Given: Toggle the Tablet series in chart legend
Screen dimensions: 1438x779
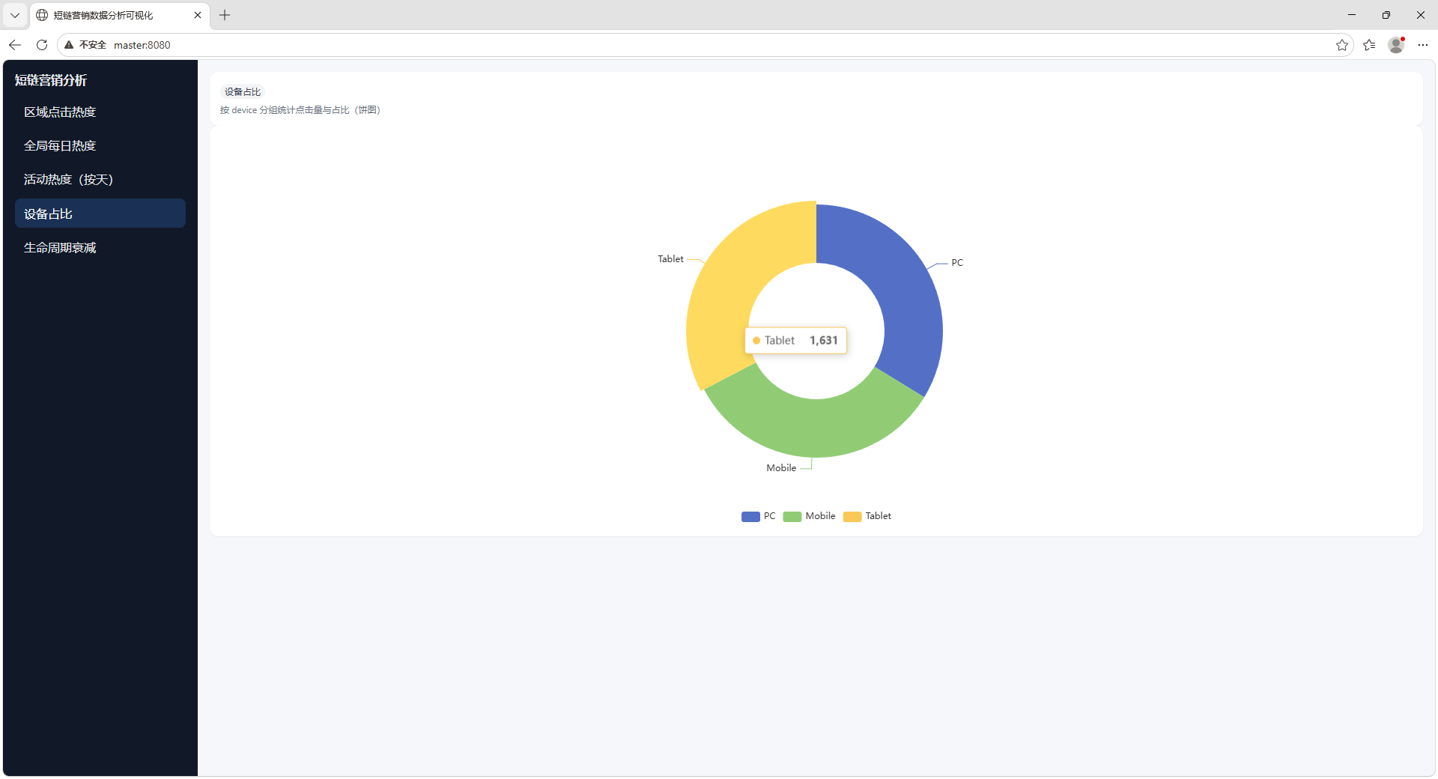Looking at the screenshot, I should pyautogui.click(x=867, y=516).
